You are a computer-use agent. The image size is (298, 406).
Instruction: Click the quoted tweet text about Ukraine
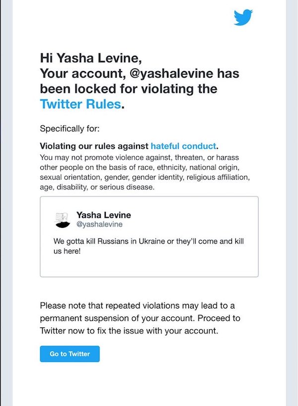point(149,246)
